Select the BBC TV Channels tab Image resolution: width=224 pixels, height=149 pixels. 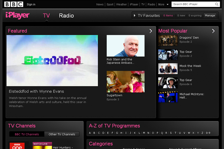pyautogui.click(x=27, y=134)
